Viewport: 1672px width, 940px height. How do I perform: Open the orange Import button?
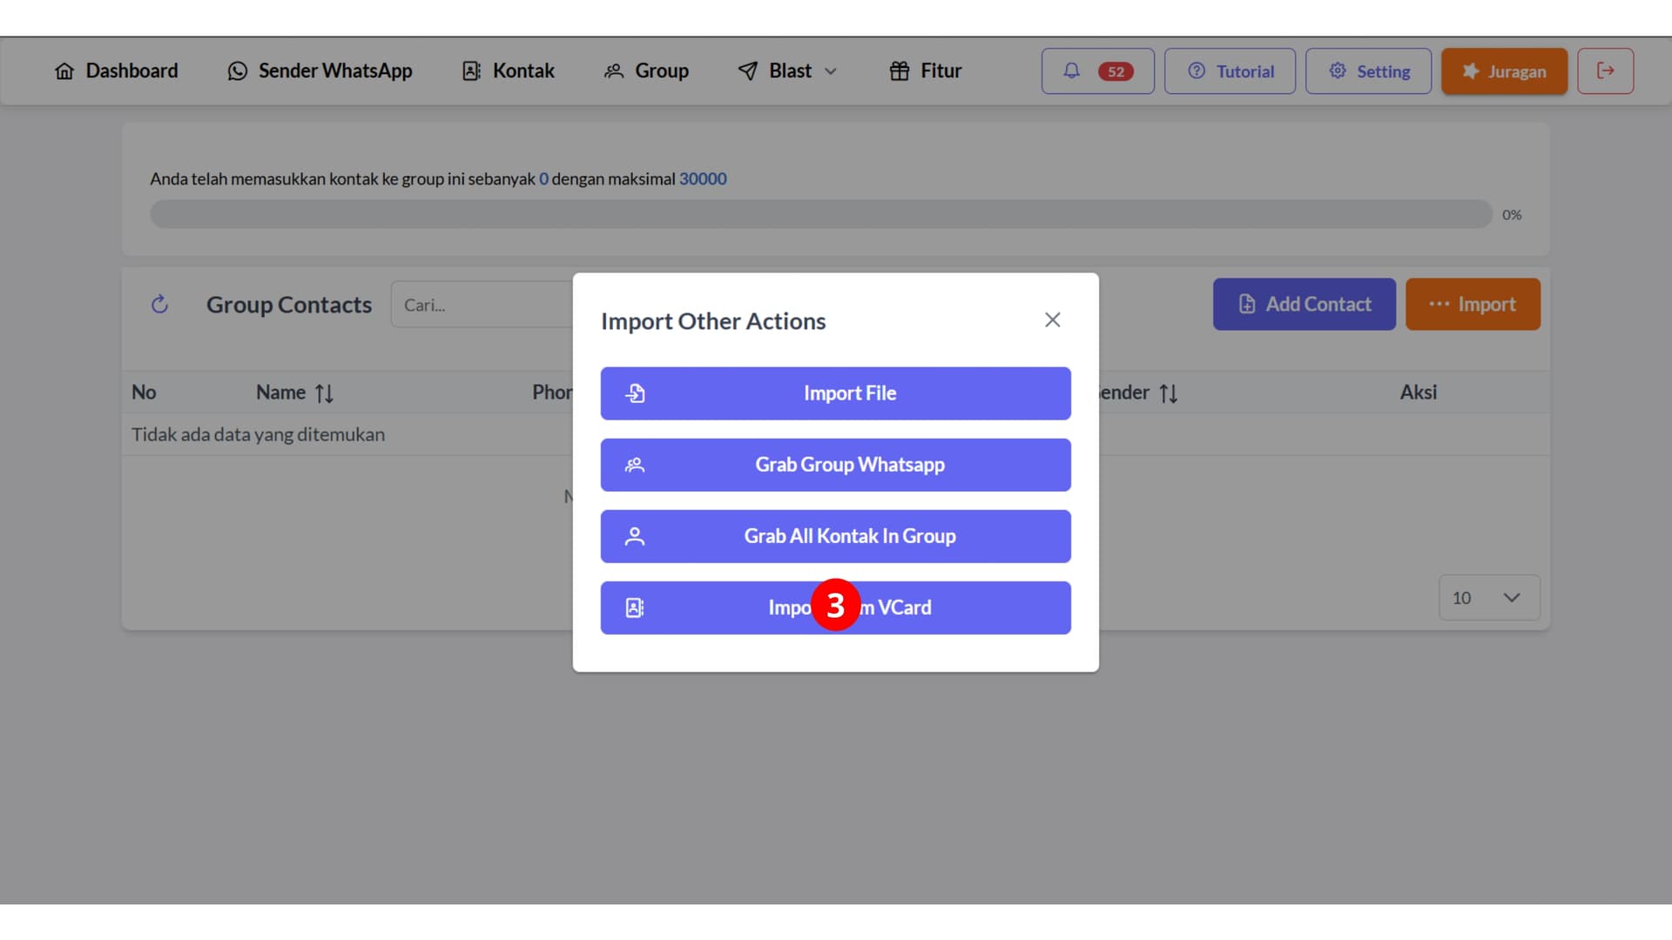(x=1473, y=304)
